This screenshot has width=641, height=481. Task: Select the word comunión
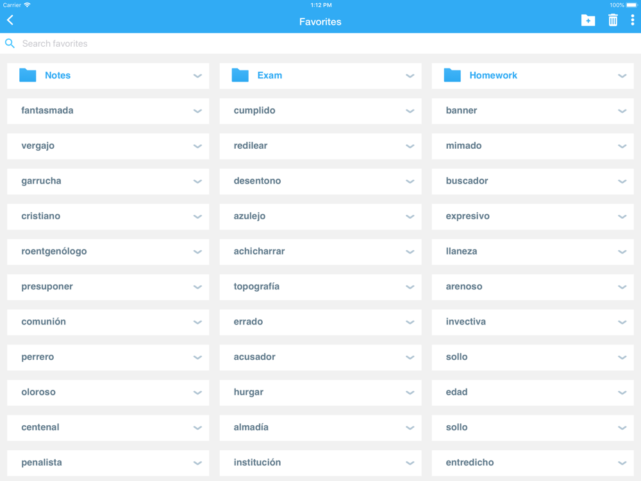[x=44, y=321]
